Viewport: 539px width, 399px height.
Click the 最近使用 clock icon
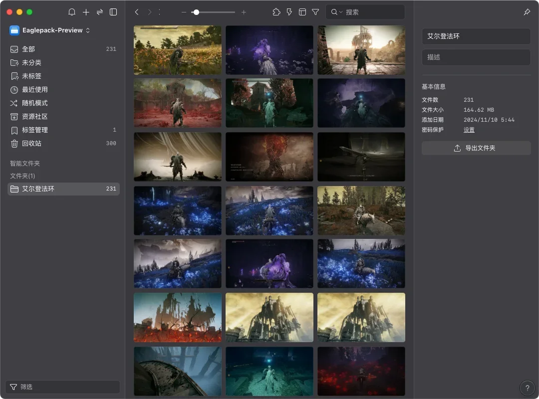[x=14, y=90]
